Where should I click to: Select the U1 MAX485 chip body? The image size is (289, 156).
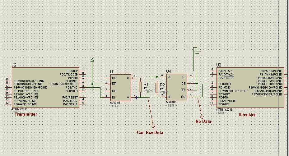click(x=121, y=88)
